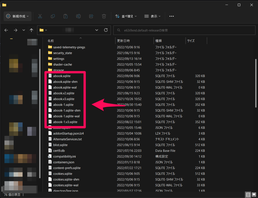
Task: Click the Delete trash can icon
Action: coord(104,16)
